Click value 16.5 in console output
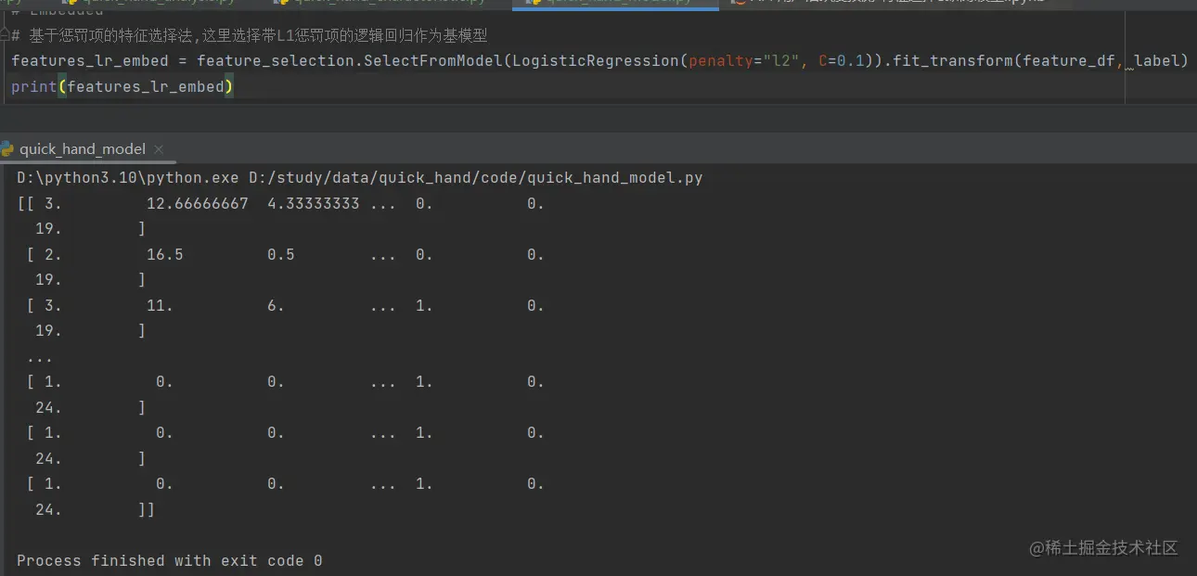 [164, 255]
